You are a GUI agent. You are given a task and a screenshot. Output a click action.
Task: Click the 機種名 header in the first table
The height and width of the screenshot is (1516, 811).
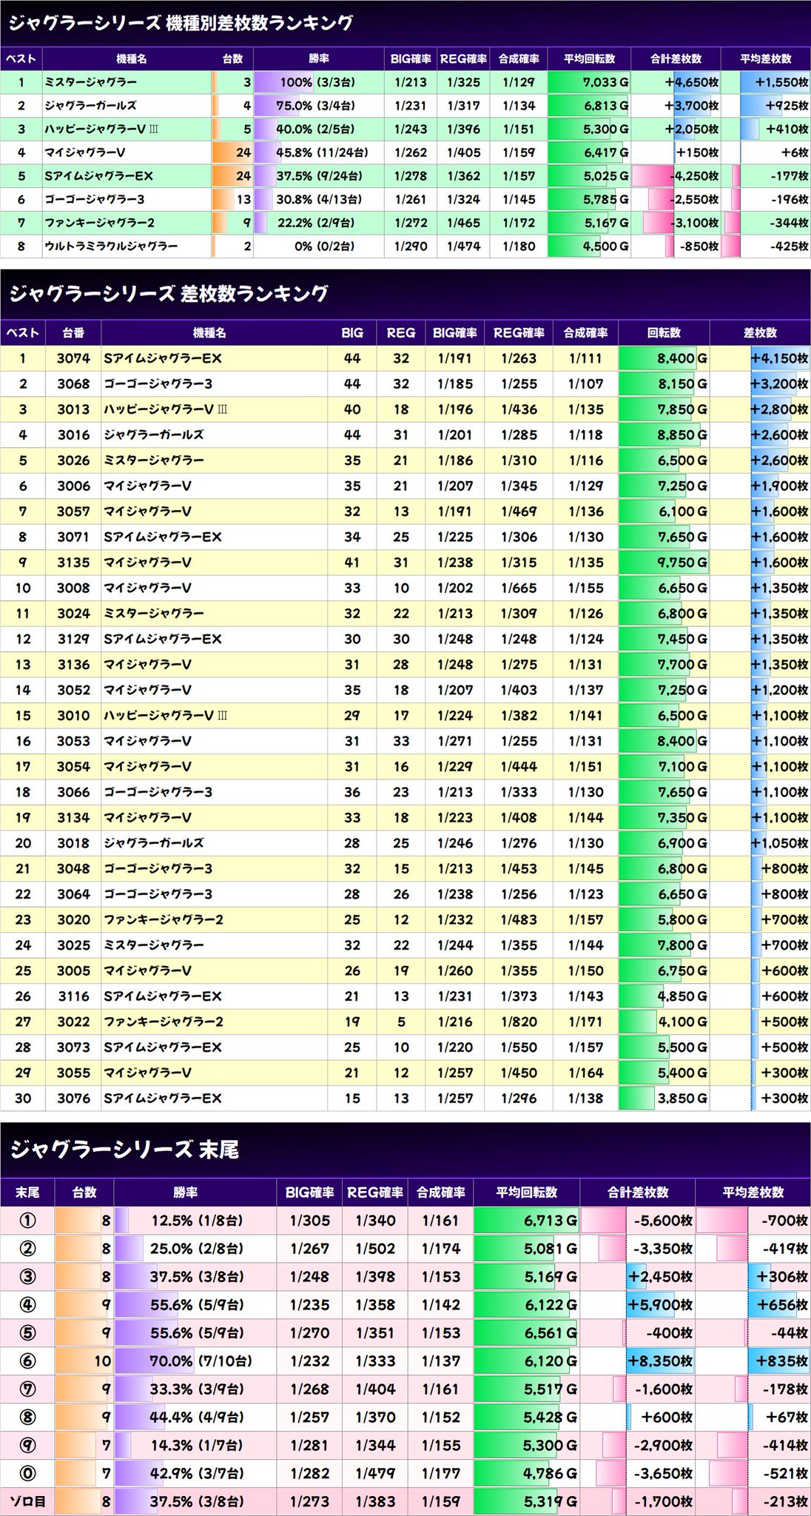point(131,58)
